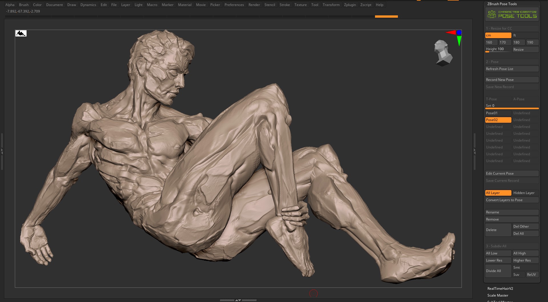The width and height of the screenshot is (548, 302).
Task: Click Record New Pose button
Action: click(x=512, y=80)
